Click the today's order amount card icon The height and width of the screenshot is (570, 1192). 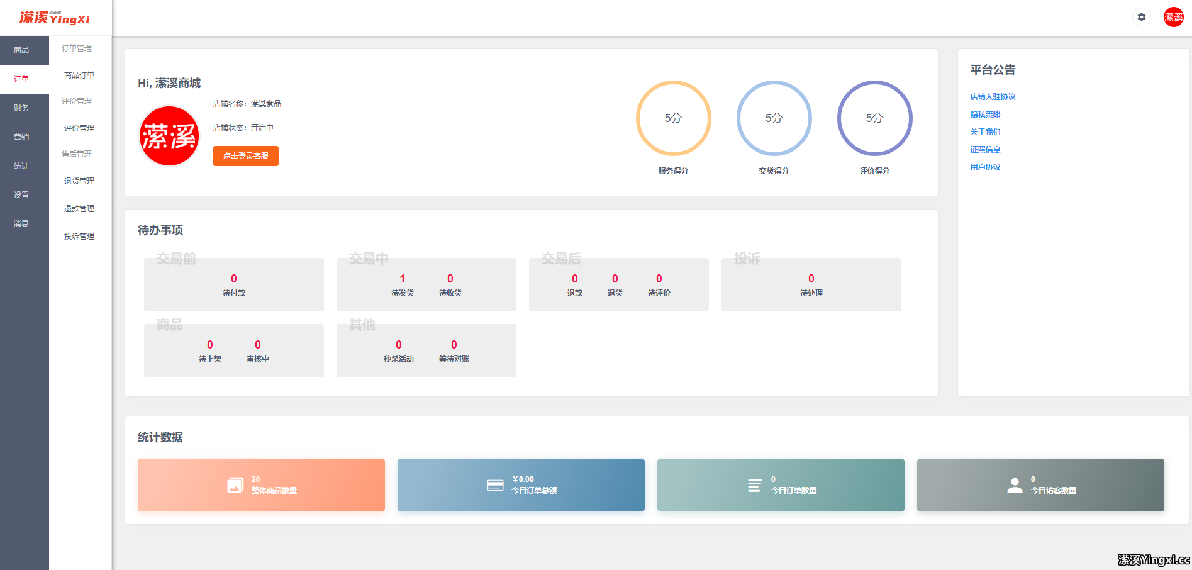(495, 485)
